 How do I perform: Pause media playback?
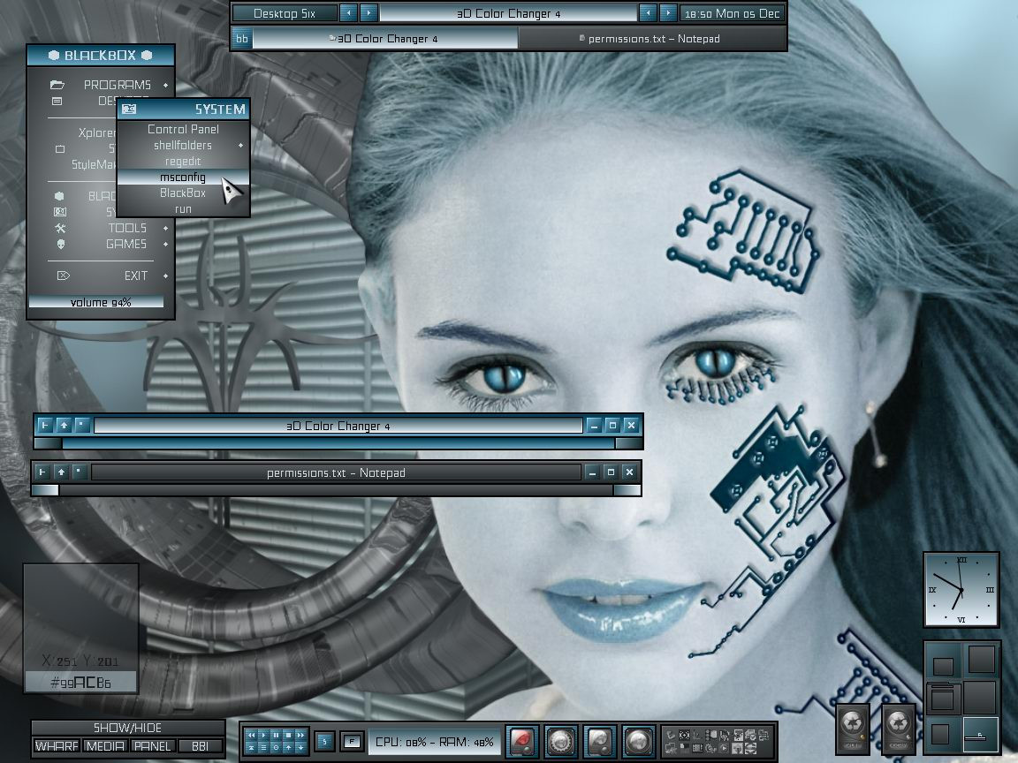(276, 735)
